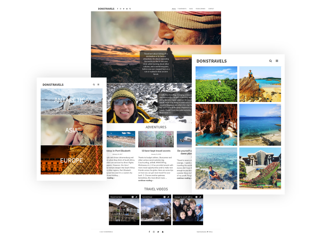Click the 'Myanmar(ies)' video title
The height and width of the screenshot is (241, 321).
(116, 197)
